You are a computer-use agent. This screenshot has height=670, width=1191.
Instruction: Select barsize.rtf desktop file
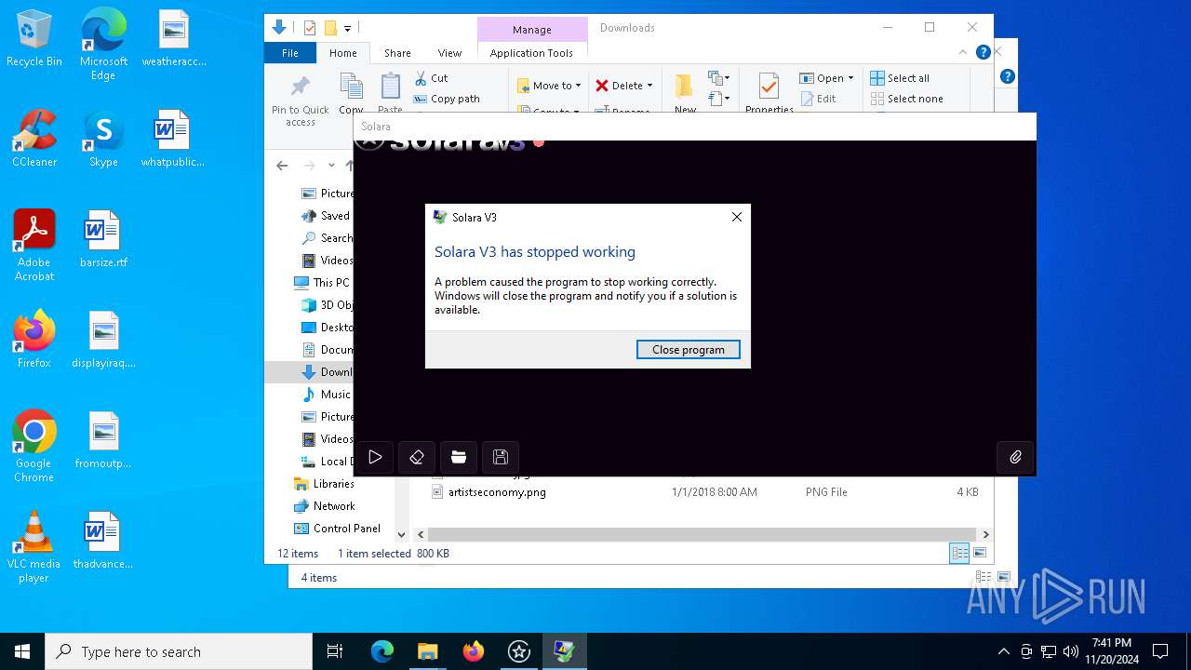[x=103, y=239]
